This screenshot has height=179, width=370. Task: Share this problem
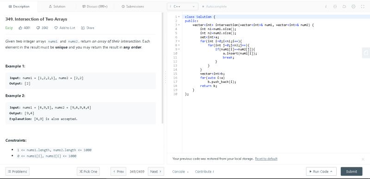87,28
